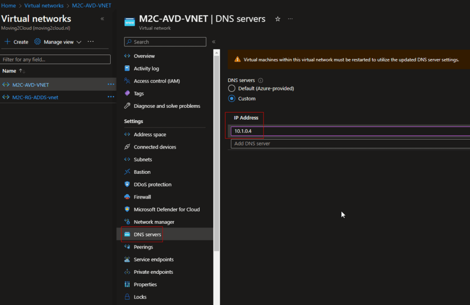Click the Bastion icon in sidebar
The width and height of the screenshot is (470, 305).
click(127, 172)
